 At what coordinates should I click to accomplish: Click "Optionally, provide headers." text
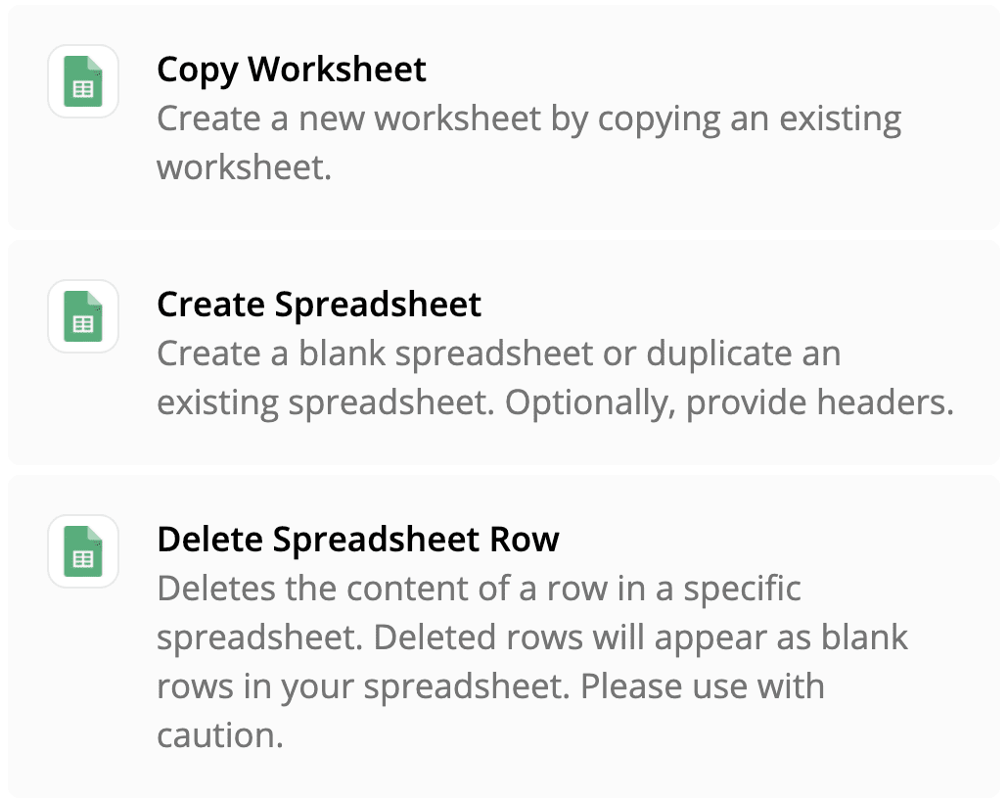(729, 402)
